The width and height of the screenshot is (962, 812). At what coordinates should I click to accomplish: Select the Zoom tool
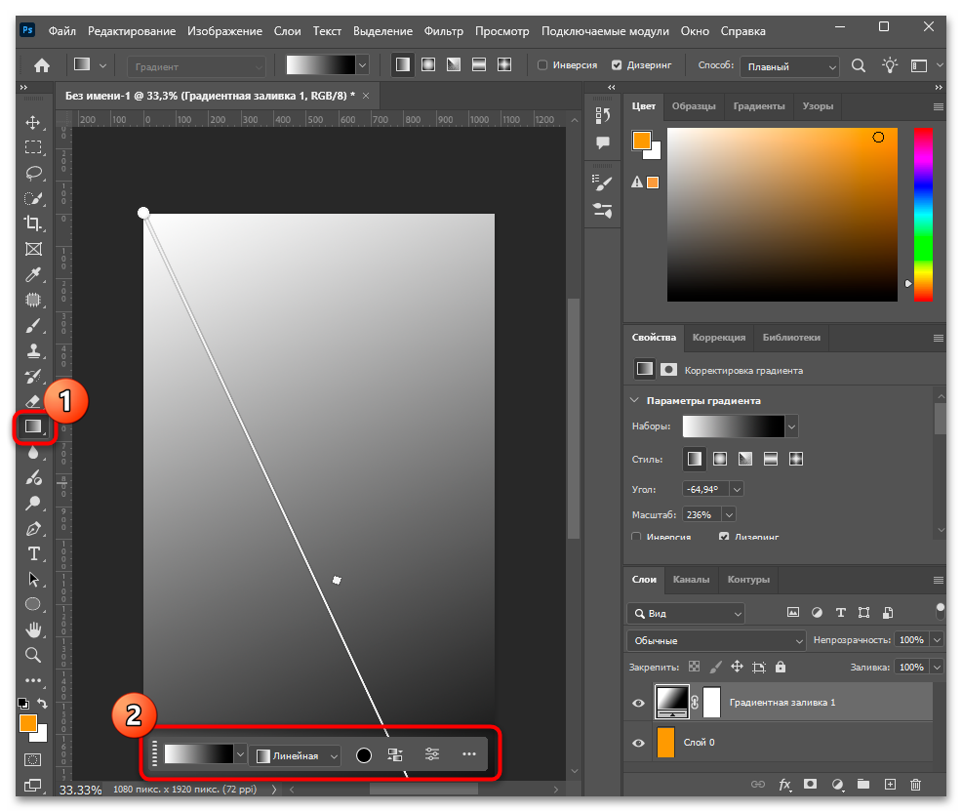33,655
